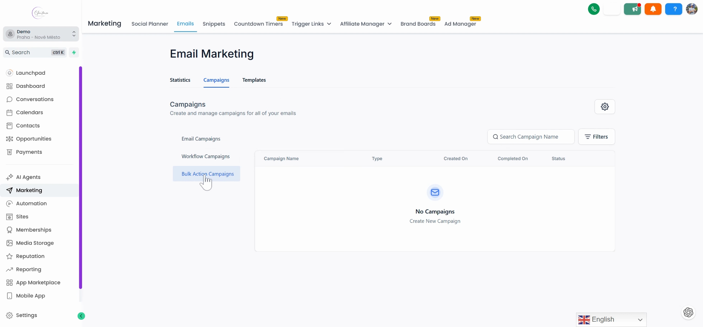
Task: Open Contacts in the sidebar
Action: coord(28,126)
